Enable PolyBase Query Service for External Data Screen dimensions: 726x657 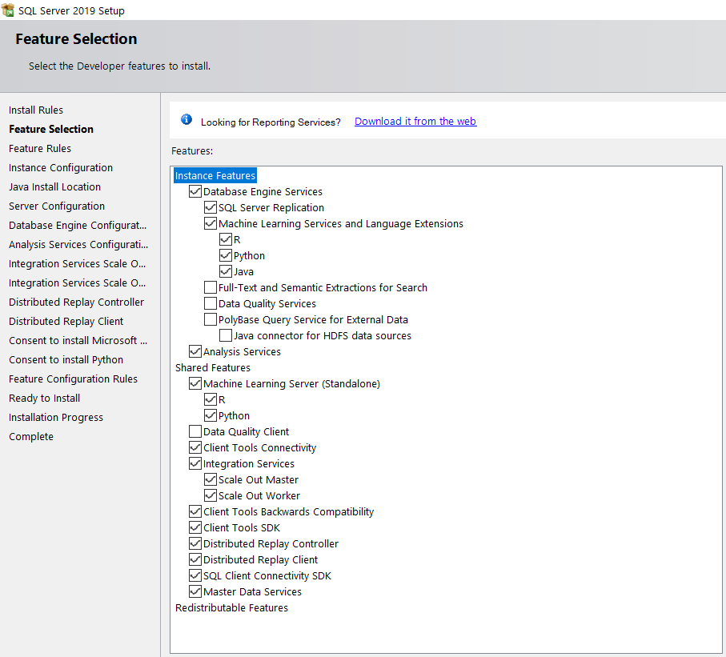click(211, 320)
